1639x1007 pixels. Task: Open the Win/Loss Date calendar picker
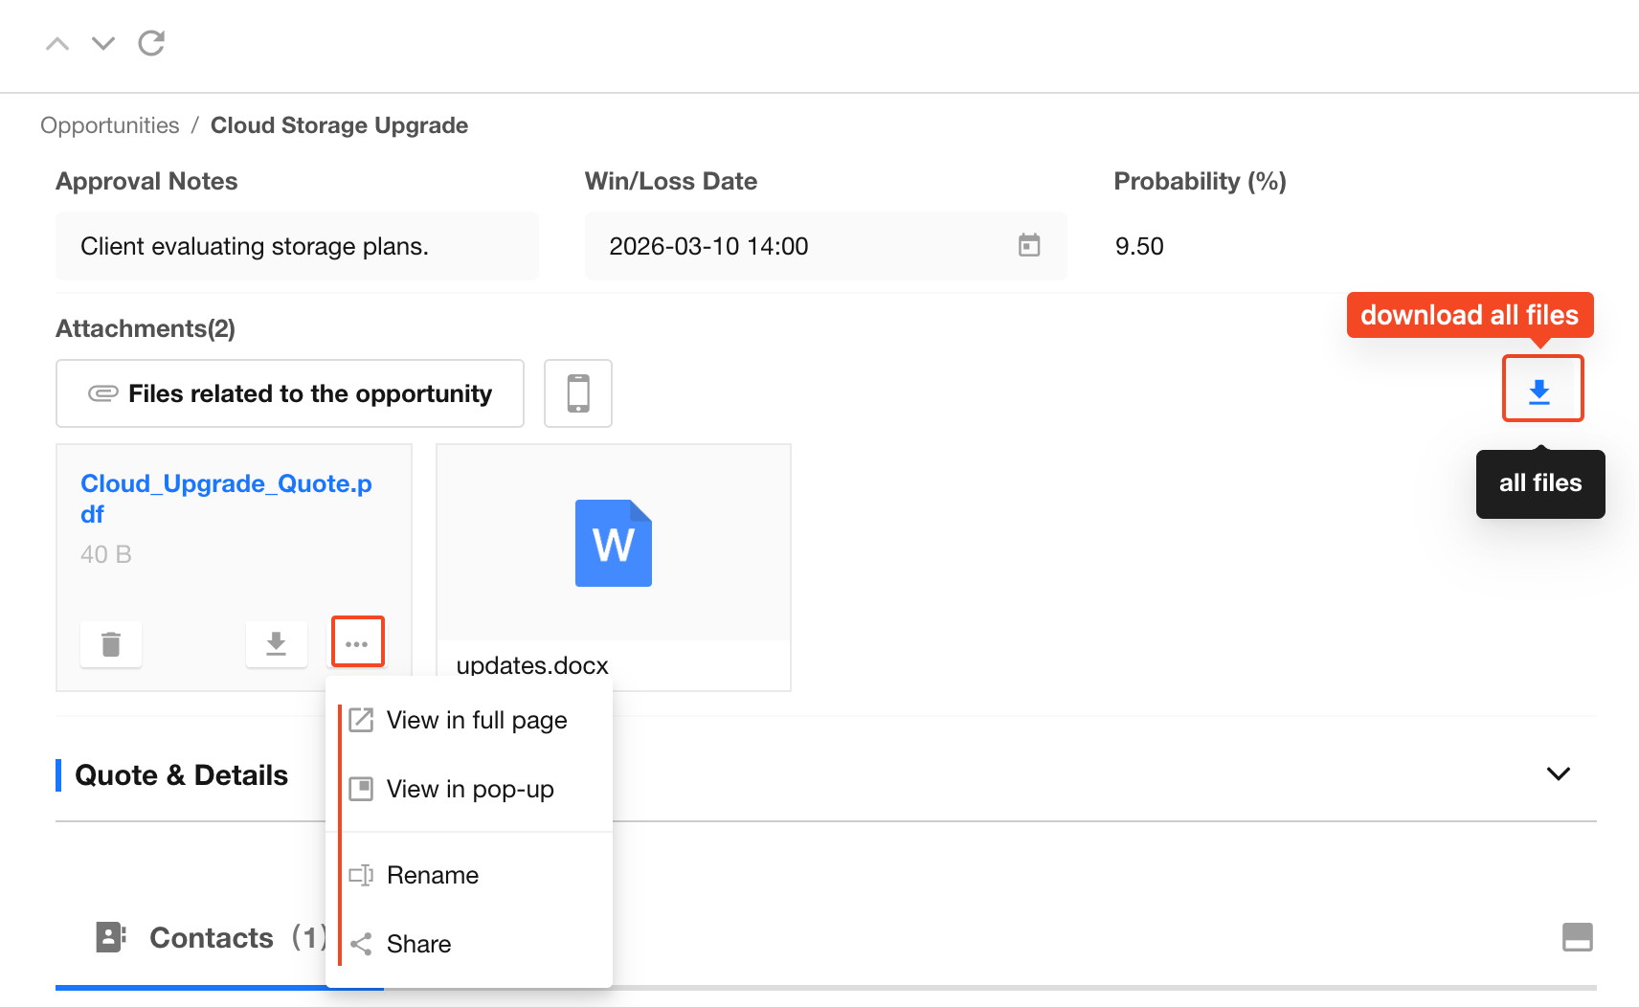tap(1028, 246)
